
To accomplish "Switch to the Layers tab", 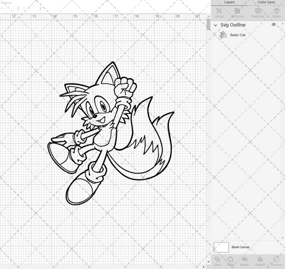I will coord(230,2).
